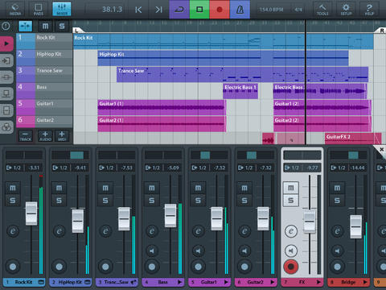Click the circular info icon above the sidebar
Viewport: 386px width, 290px height.
point(6,26)
